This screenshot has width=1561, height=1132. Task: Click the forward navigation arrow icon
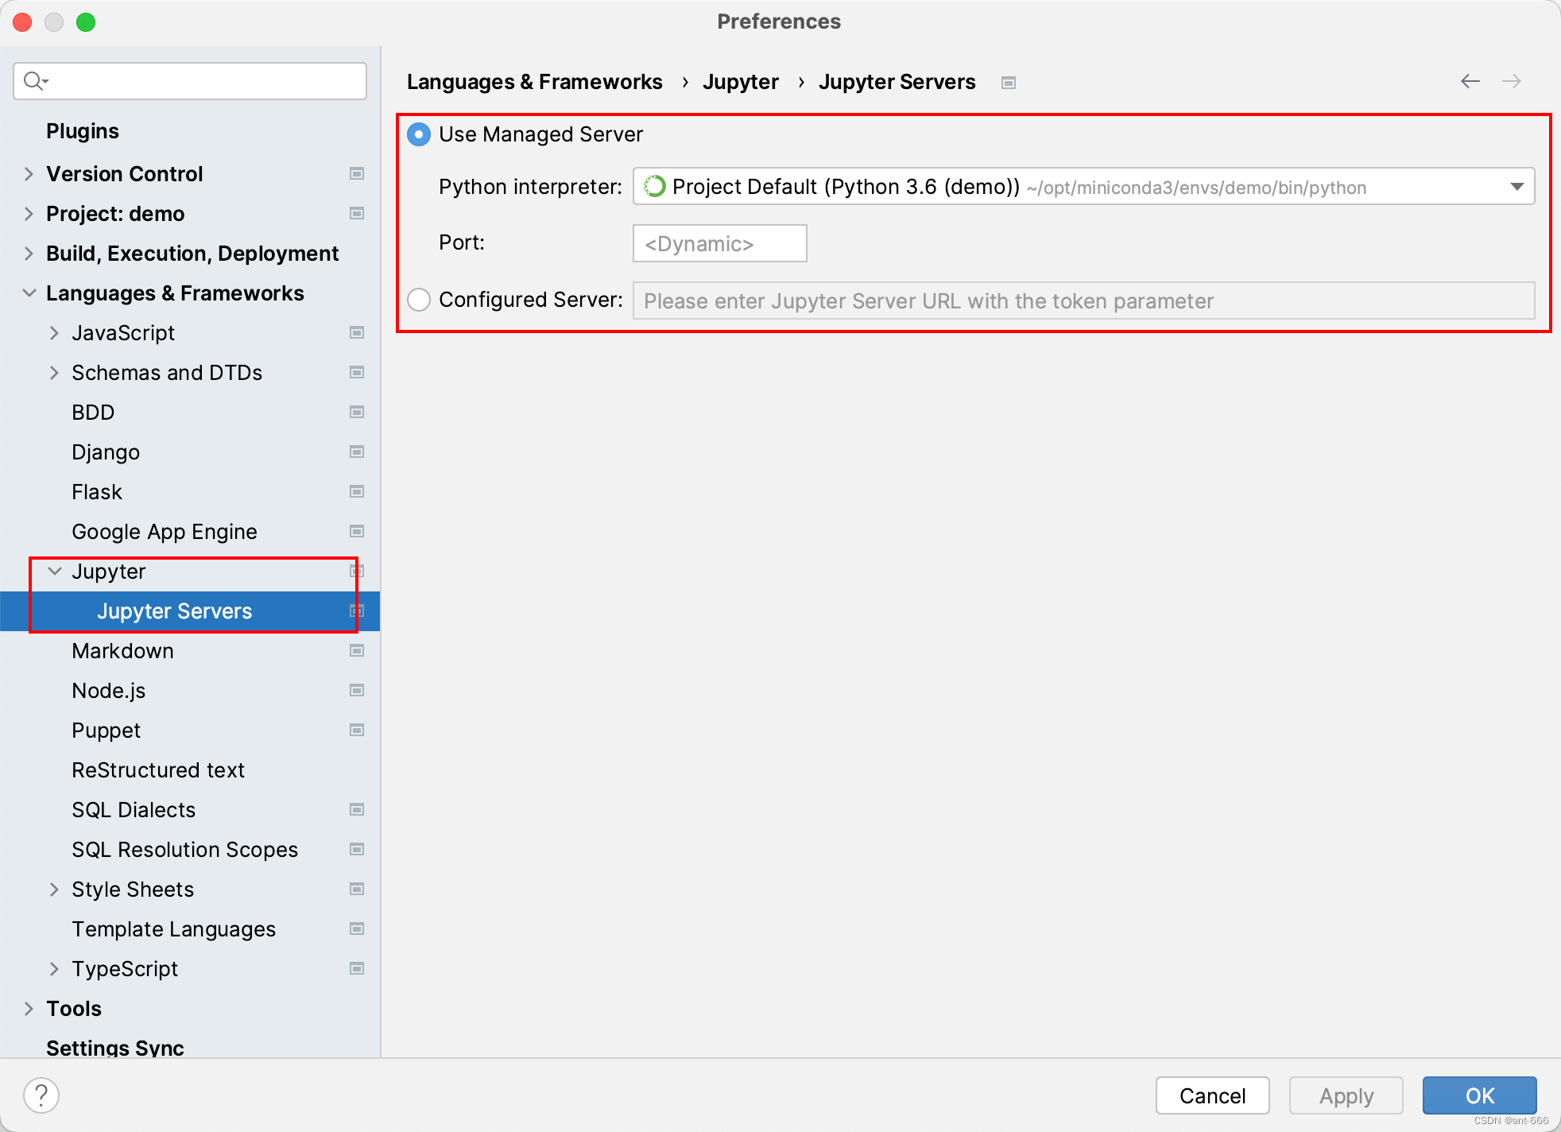[1511, 81]
